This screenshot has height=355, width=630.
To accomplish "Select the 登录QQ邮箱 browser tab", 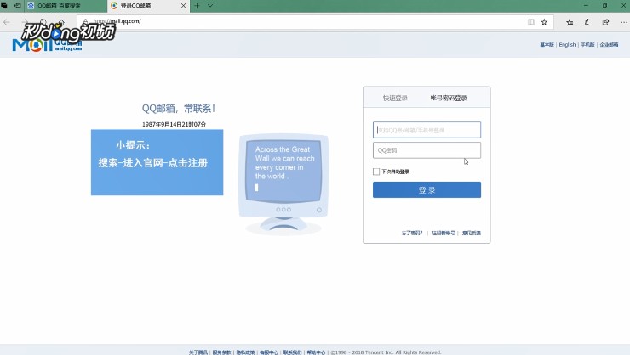I will click(x=149, y=6).
